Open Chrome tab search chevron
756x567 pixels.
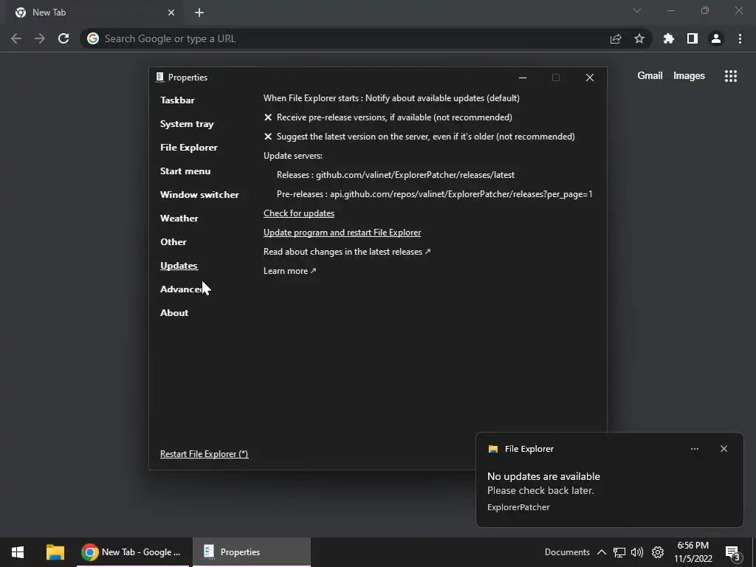637,10
